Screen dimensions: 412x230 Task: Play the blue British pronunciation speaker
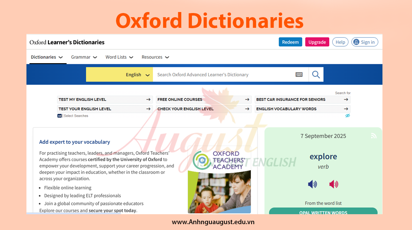[x=312, y=184]
